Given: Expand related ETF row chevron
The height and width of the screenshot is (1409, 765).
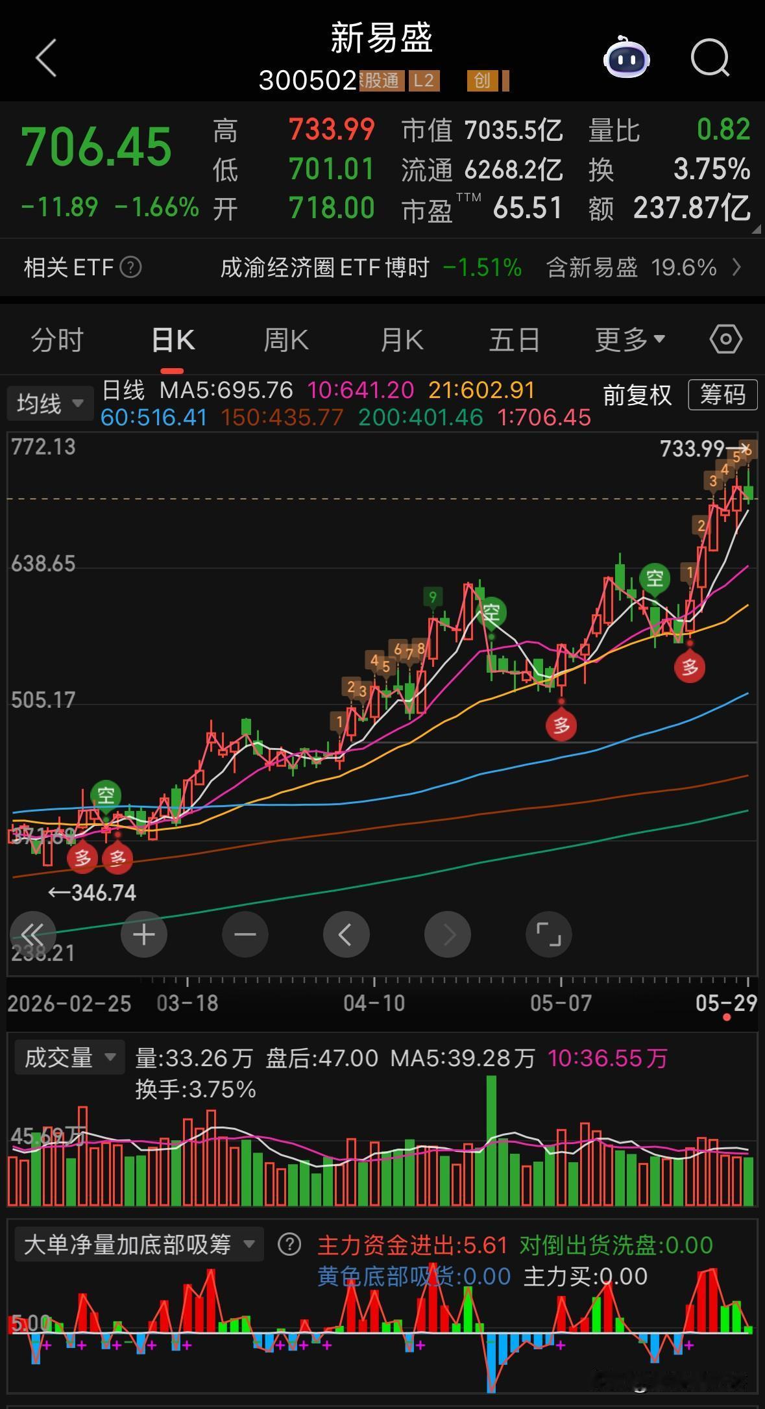Looking at the screenshot, I should tap(736, 267).
